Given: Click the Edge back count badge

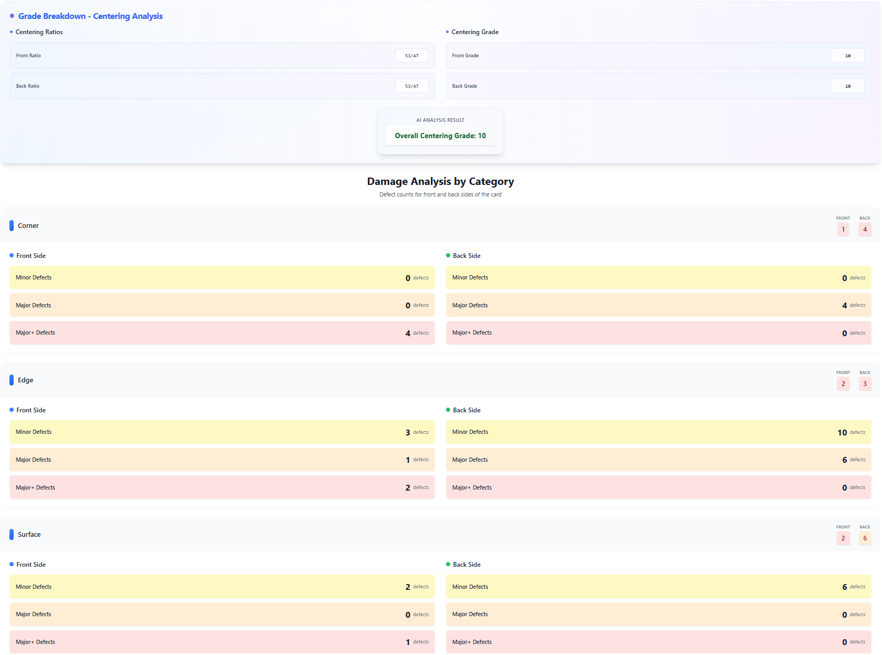Looking at the screenshot, I should point(865,384).
